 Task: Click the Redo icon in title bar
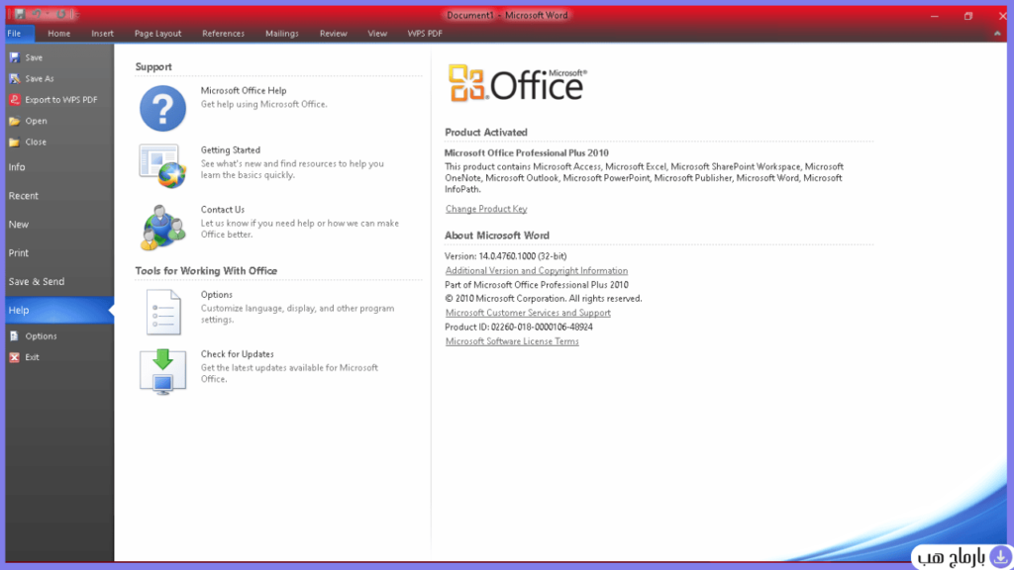61,14
